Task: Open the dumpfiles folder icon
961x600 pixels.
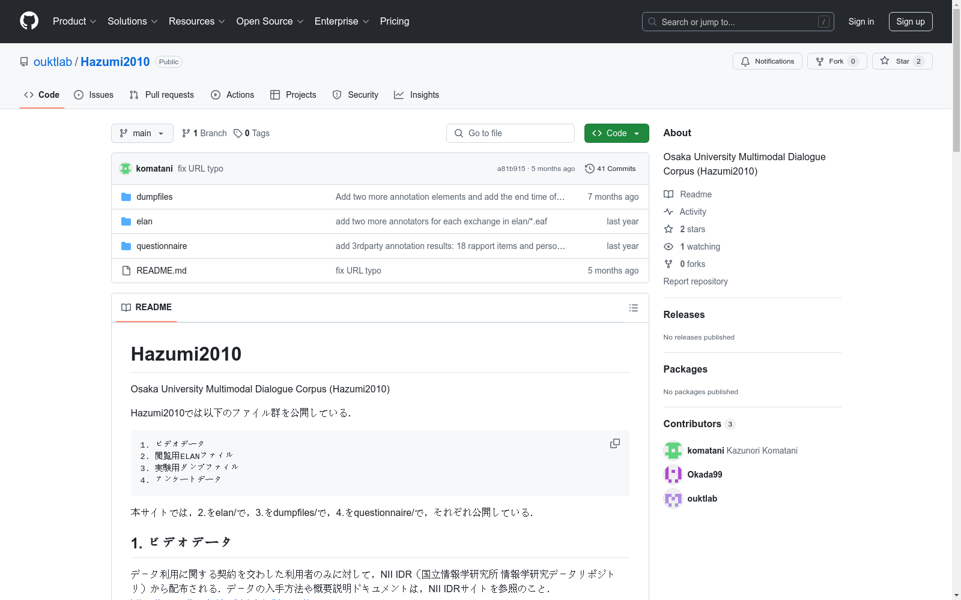Action: [126, 197]
